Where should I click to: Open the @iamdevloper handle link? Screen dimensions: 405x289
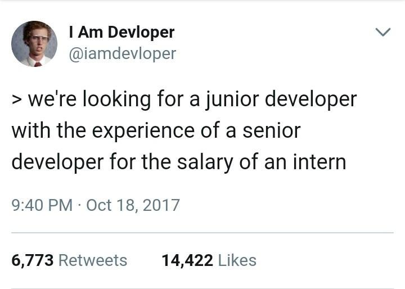(122, 54)
